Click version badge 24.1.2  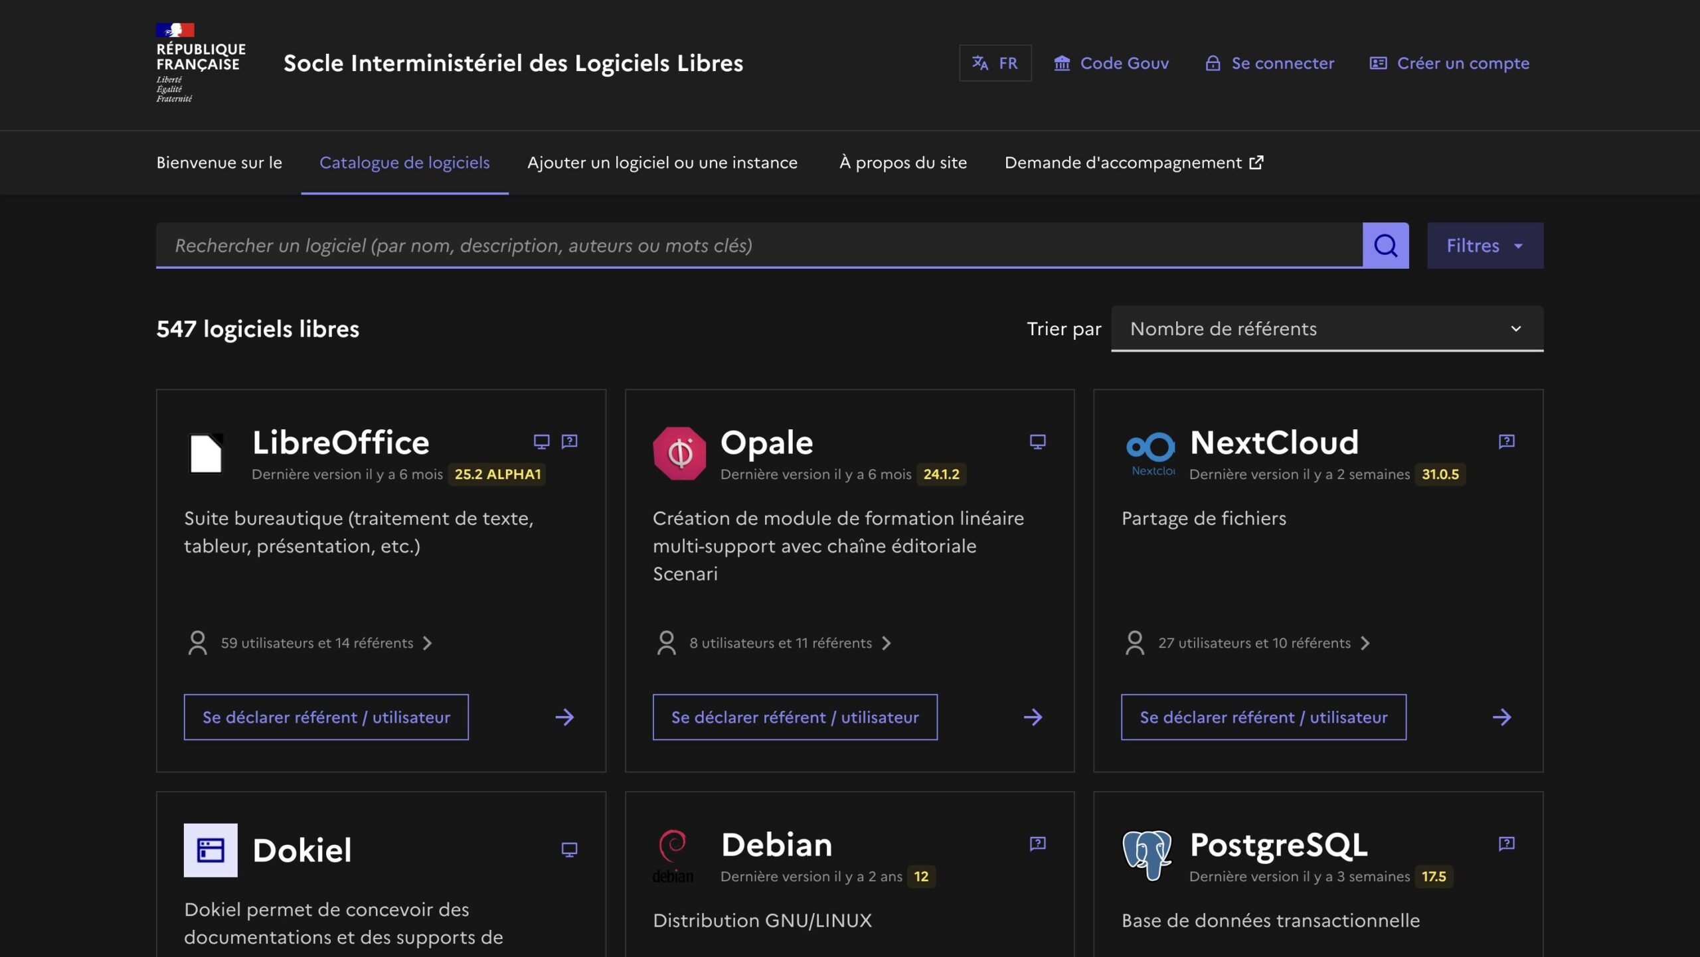pos(941,474)
